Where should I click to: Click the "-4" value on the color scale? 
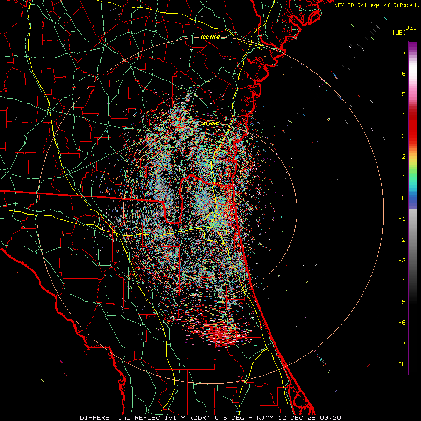[x=402, y=281]
